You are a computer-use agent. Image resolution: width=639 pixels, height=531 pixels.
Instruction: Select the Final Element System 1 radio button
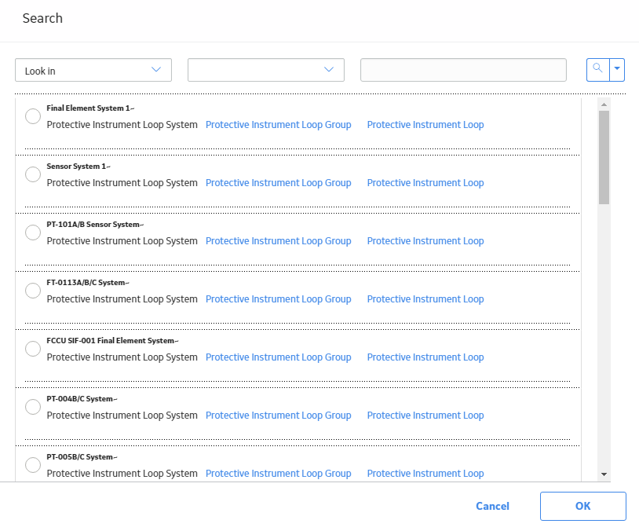coord(33,116)
